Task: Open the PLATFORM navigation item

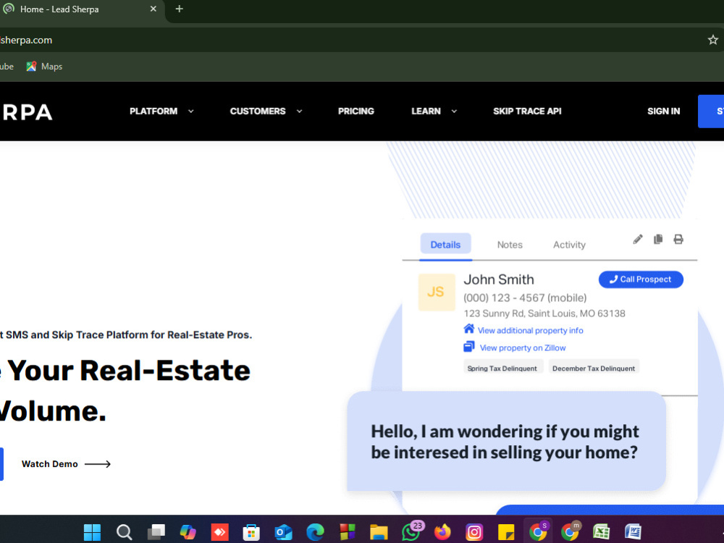Action: coord(153,111)
